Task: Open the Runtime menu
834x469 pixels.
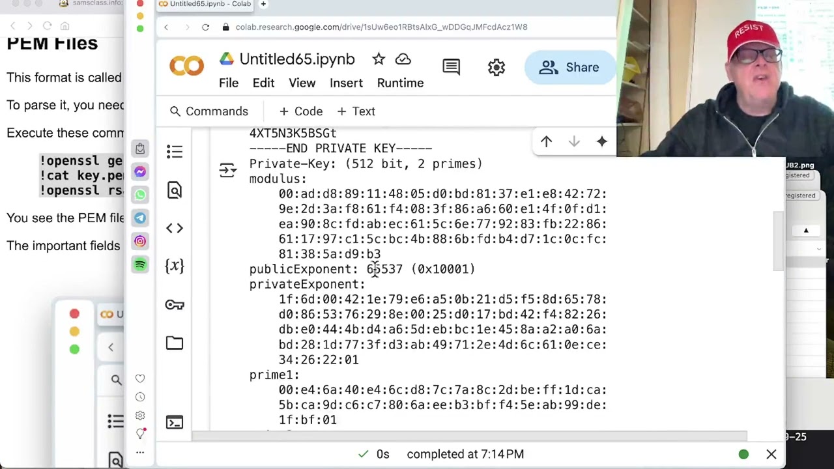Action: click(x=400, y=83)
